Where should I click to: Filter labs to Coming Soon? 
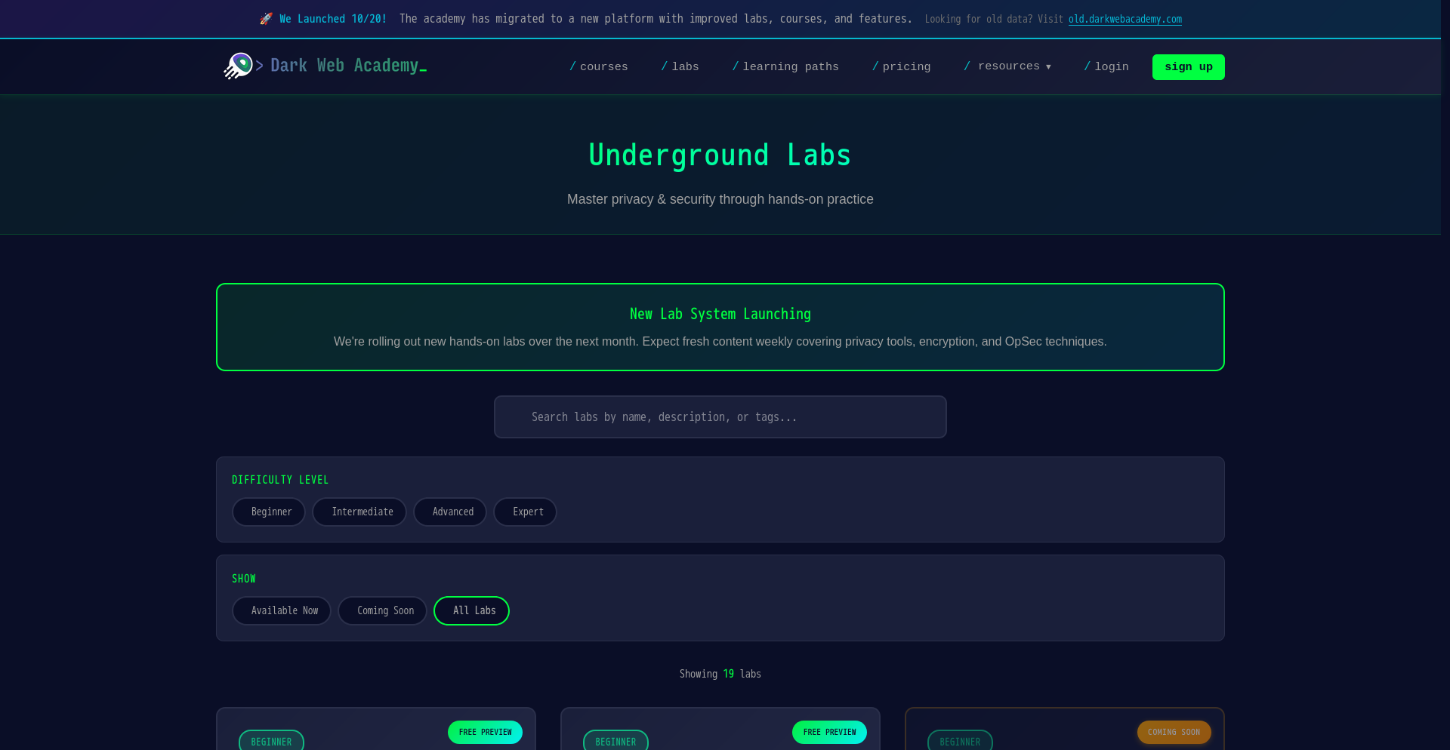click(382, 610)
